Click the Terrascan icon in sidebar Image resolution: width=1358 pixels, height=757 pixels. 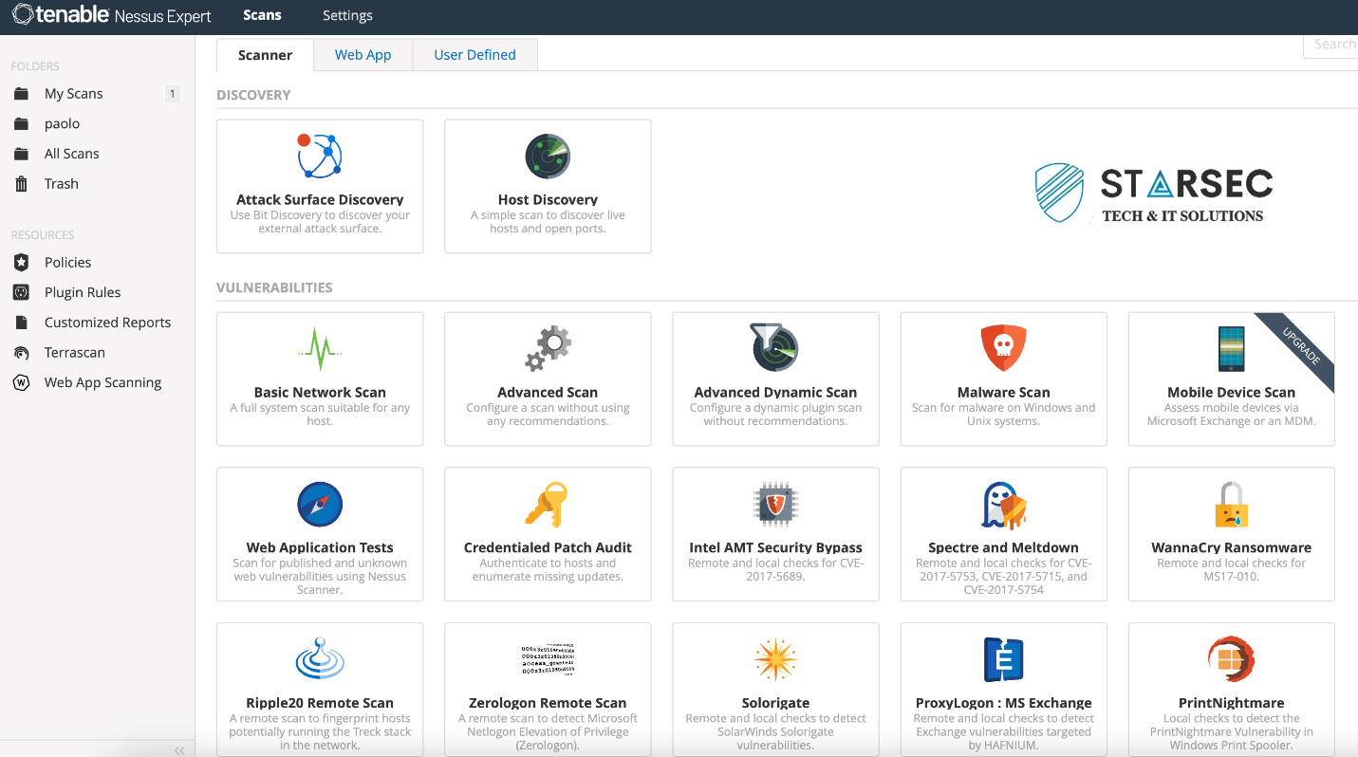coord(21,353)
